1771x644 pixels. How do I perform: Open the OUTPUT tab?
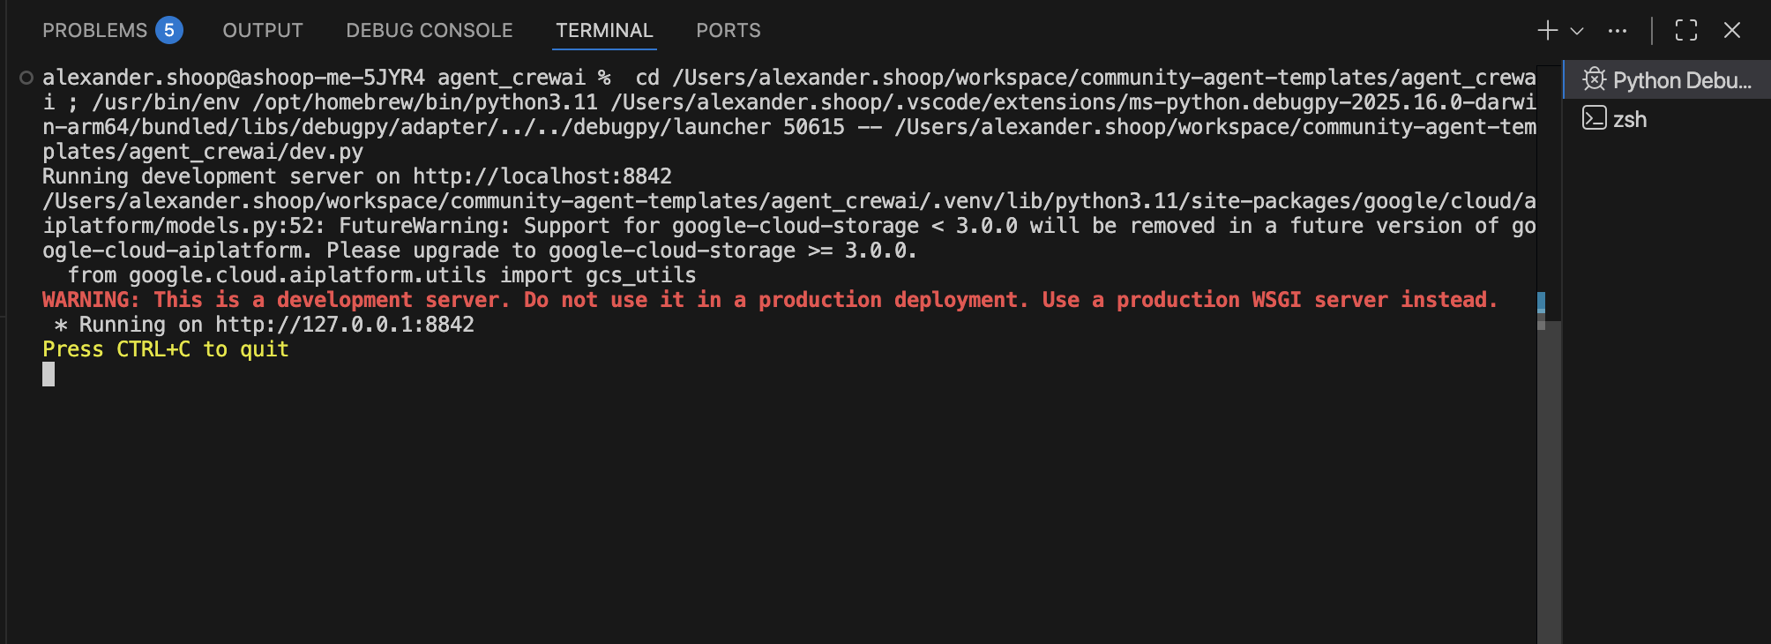coord(263,31)
